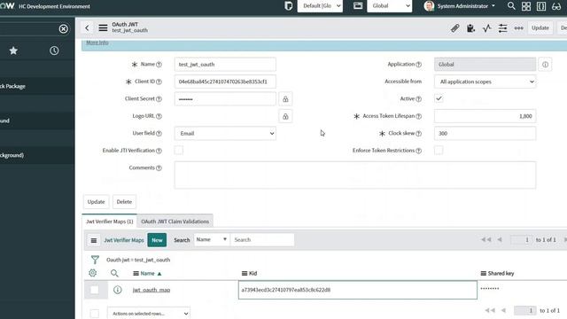567x319 pixels.
Task: Open the Global application scope dropdown
Action: 390,6
